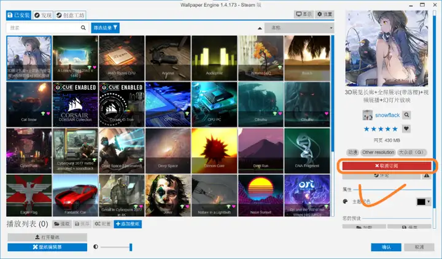The width and height of the screenshot is (442, 259).
Task: Open the 显示 display monitor button
Action: coord(304,14)
